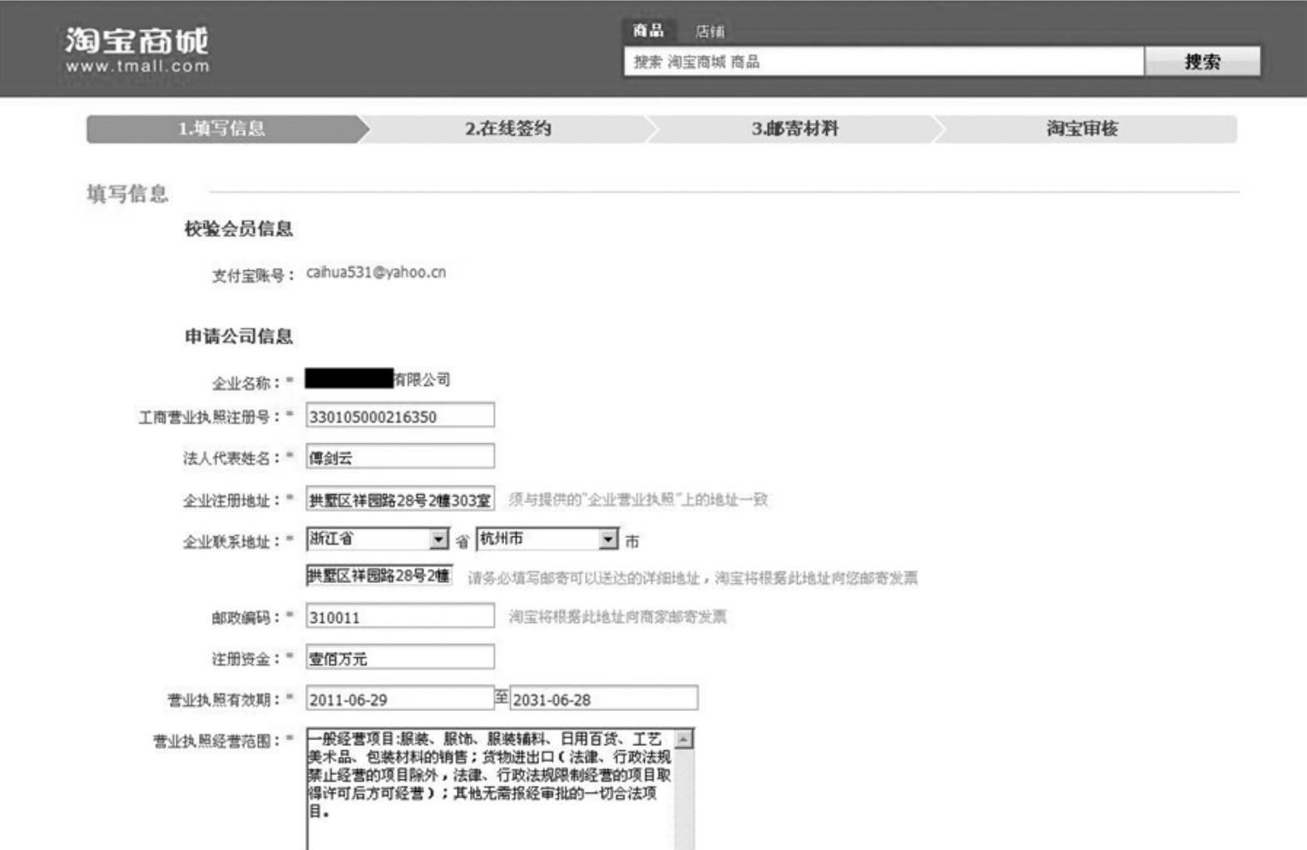
Task: Switch to the 商品 search tab
Action: click(648, 31)
